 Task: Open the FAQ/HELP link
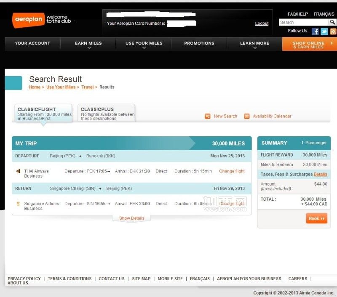pos(298,14)
